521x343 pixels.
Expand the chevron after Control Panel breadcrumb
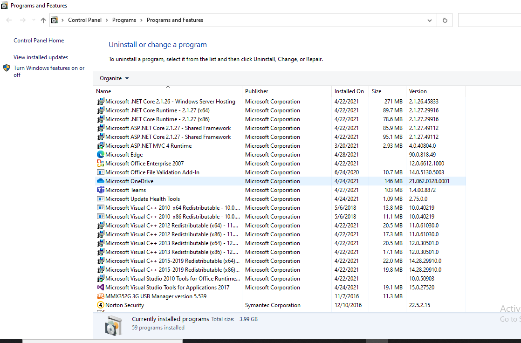tap(107, 21)
